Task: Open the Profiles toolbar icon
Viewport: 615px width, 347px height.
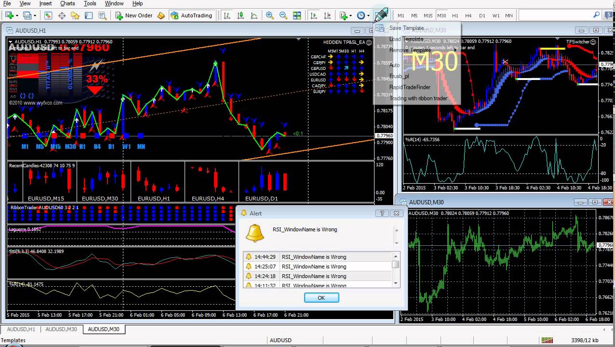Action: (27, 15)
